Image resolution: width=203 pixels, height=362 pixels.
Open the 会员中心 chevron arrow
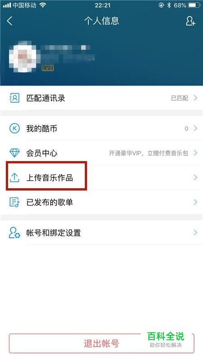(196, 153)
